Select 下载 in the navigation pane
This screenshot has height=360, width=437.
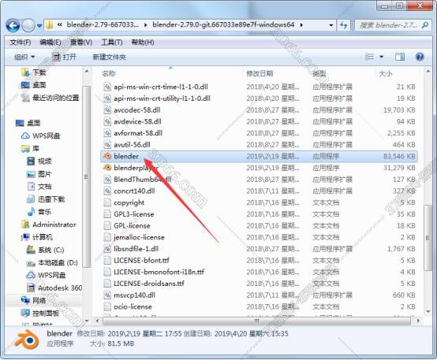pyautogui.click(x=34, y=72)
